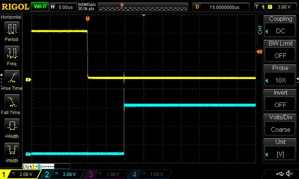Select the +Width measurement icon
This screenshot has width=299, height=179.
tap(12, 126)
